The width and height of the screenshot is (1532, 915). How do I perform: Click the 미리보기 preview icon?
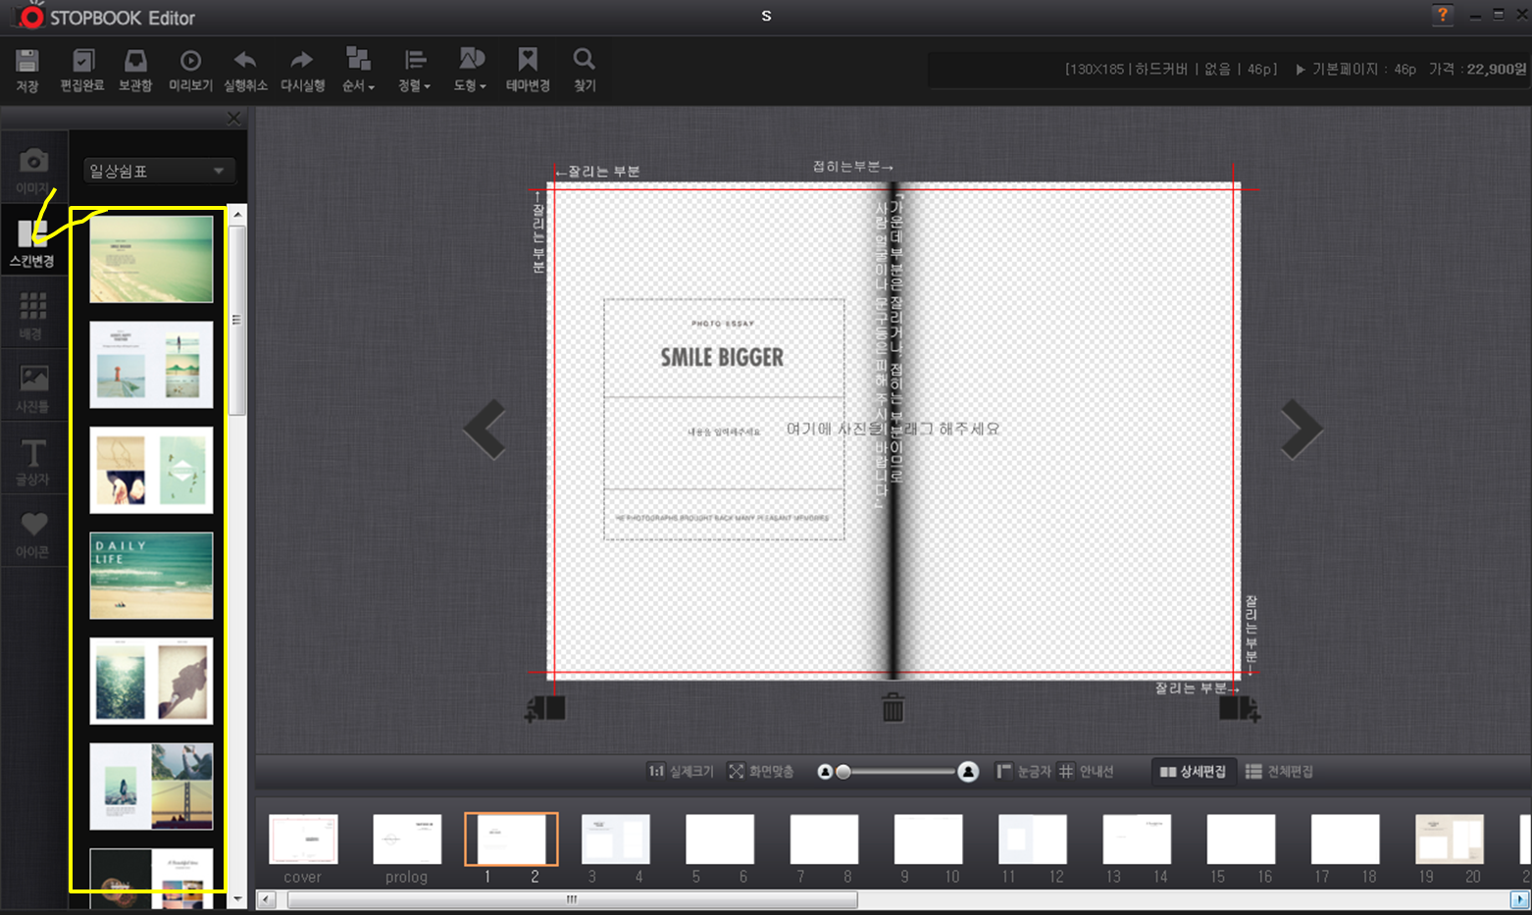click(x=190, y=62)
